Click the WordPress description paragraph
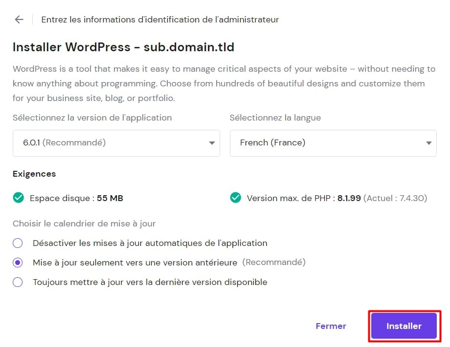 (x=224, y=83)
